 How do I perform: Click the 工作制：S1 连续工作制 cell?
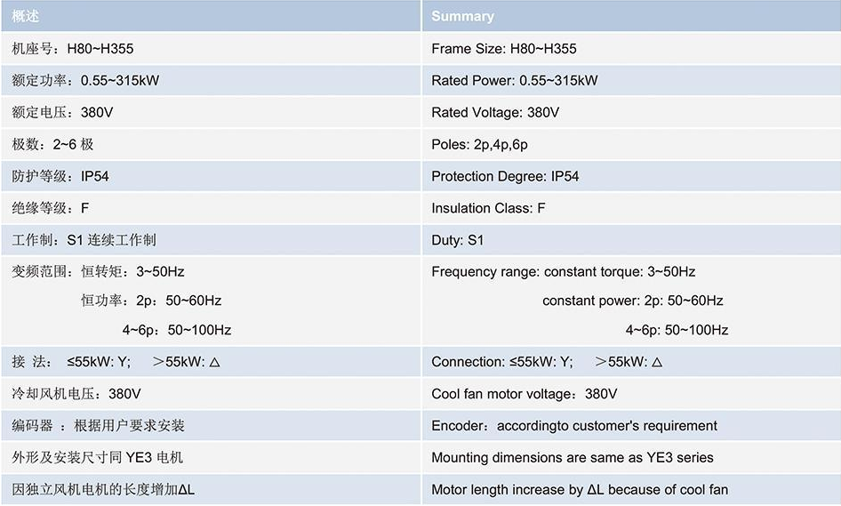pos(211,240)
